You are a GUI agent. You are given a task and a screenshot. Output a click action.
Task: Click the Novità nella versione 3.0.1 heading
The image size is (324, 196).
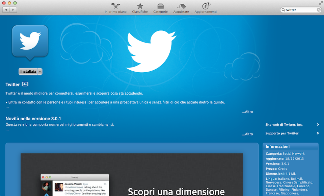coord(33,119)
